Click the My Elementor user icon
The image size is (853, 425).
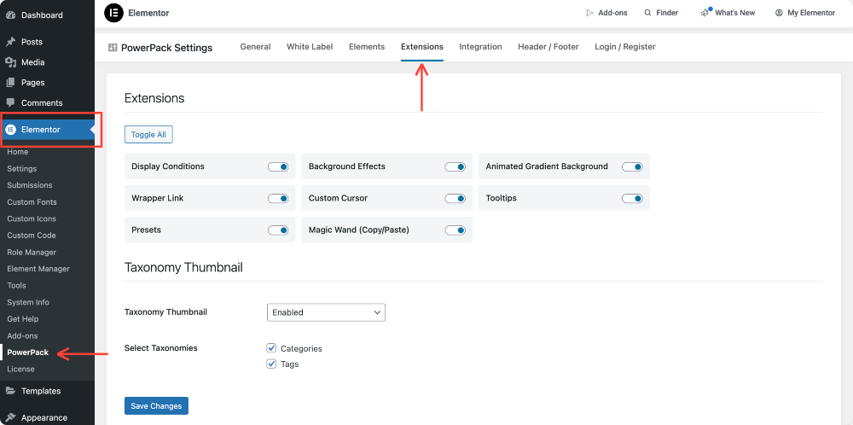[779, 13]
